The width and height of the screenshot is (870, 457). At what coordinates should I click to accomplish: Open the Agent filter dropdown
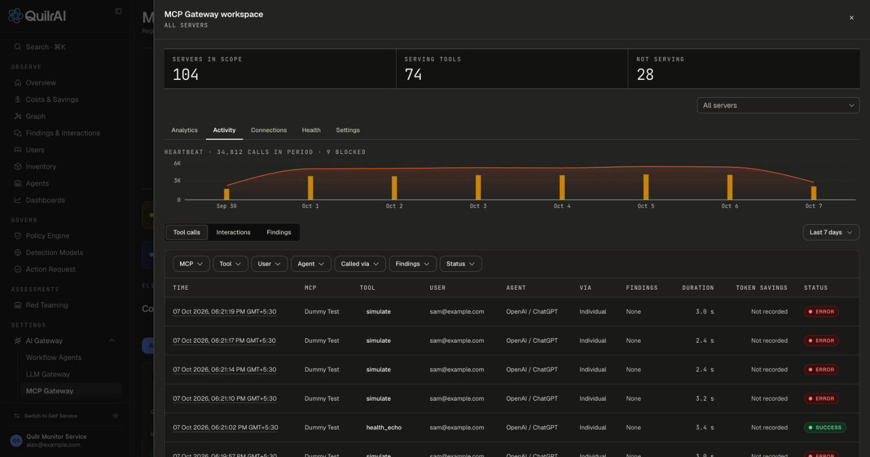pos(311,264)
